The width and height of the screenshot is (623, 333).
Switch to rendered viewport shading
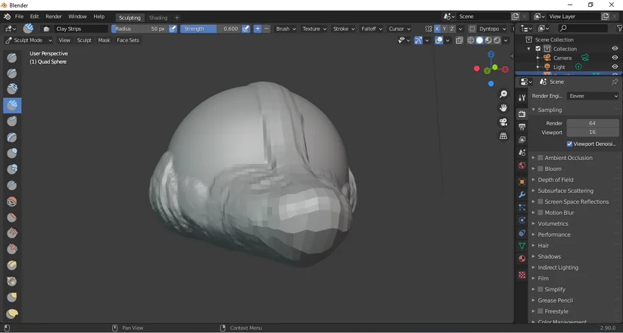tap(497, 40)
